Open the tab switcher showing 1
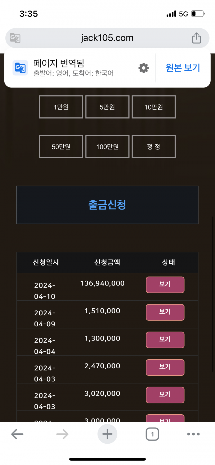 [152, 434]
